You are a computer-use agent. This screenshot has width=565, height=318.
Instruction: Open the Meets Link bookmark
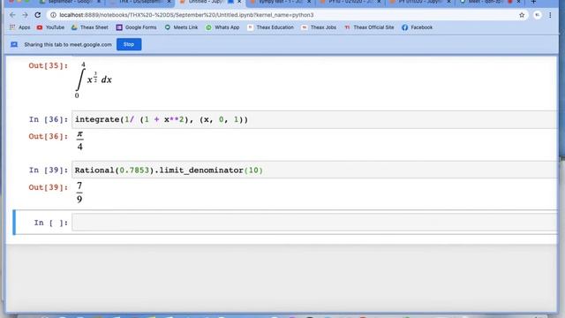[181, 27]
